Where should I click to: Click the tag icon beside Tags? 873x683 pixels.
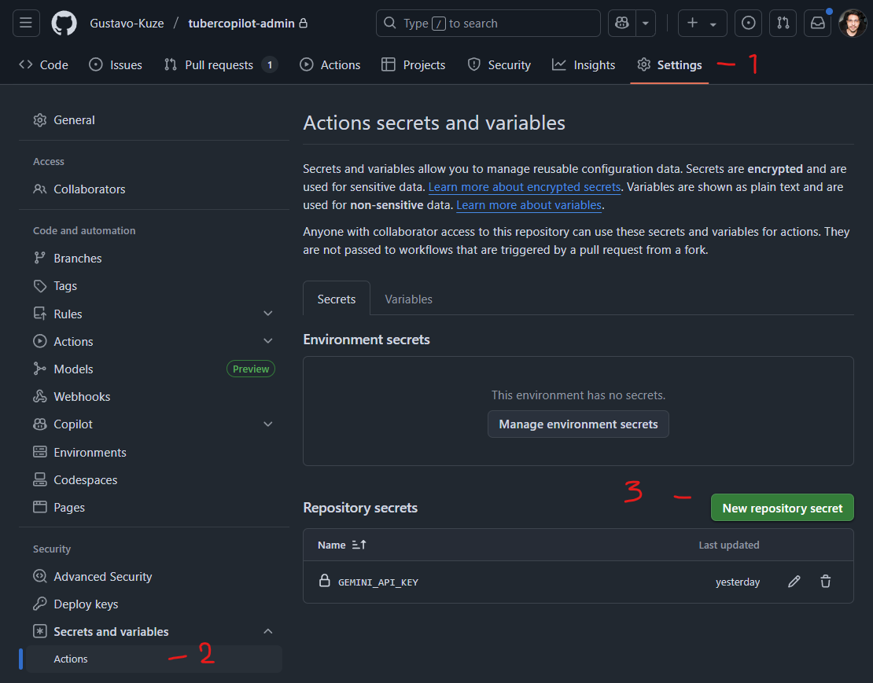(40, 286)
